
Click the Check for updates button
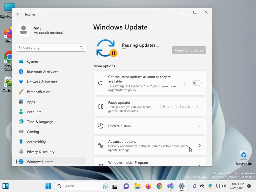tap(189, 50)
